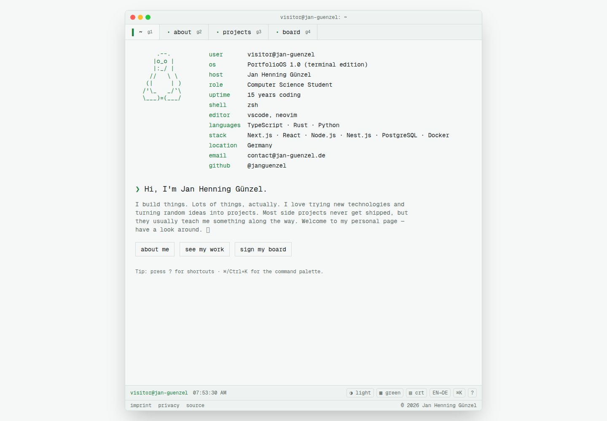Click the "sign my board" button

(x=263, y=249)
